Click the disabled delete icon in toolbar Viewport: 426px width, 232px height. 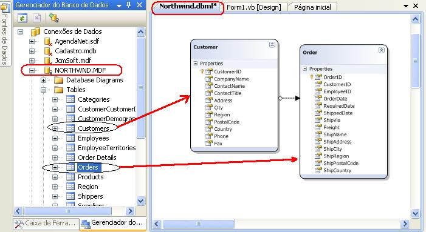point(36,18)
